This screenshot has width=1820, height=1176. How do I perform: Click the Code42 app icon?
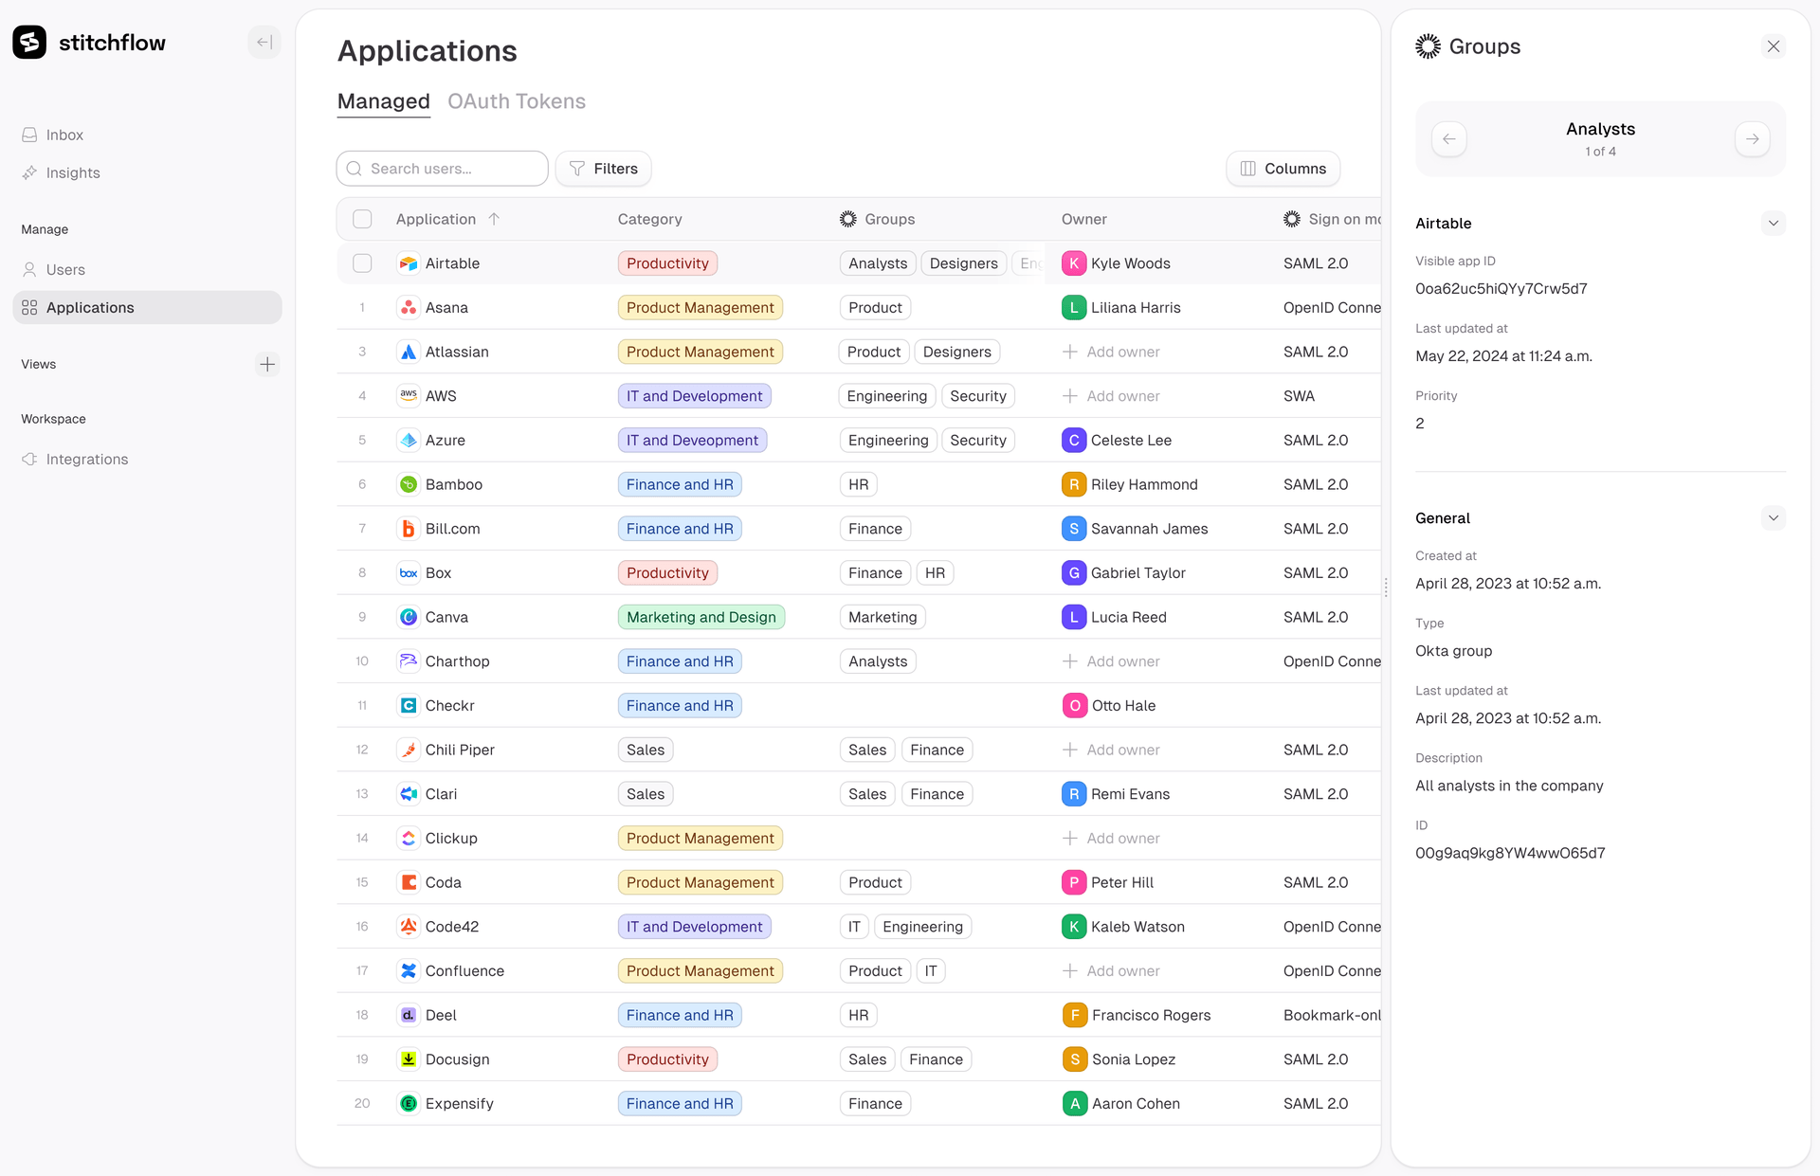pyautogui.click(x=409, y=927)
